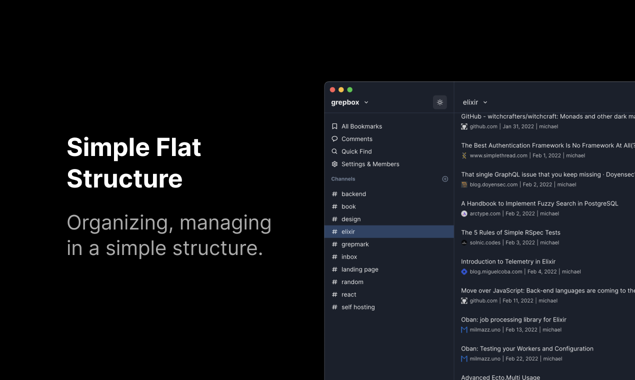
Task: Click the blog.doyensec.com favicon
Action: (464, 184)
